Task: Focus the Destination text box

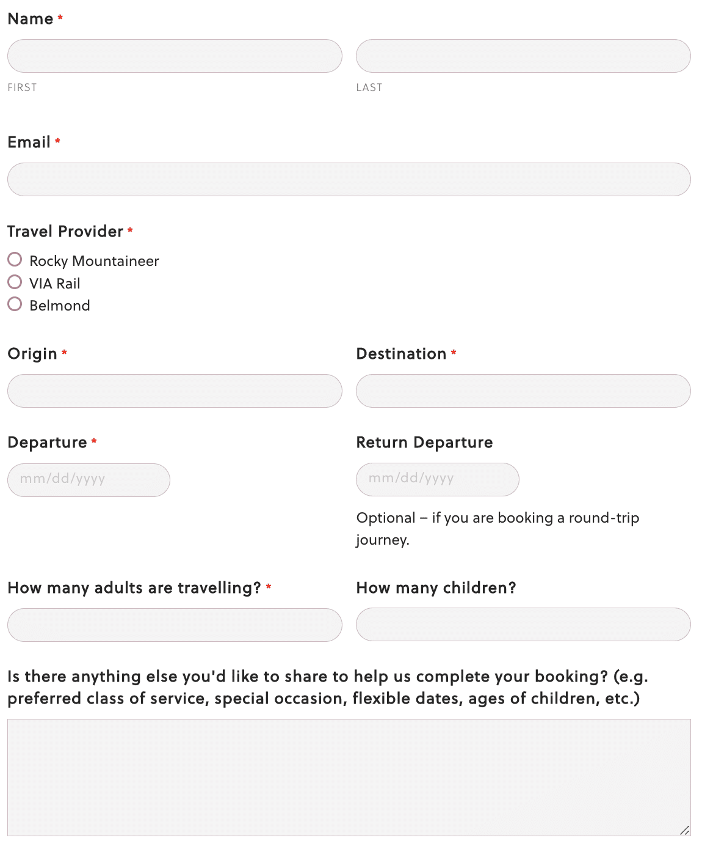Action: click(523, 391)
